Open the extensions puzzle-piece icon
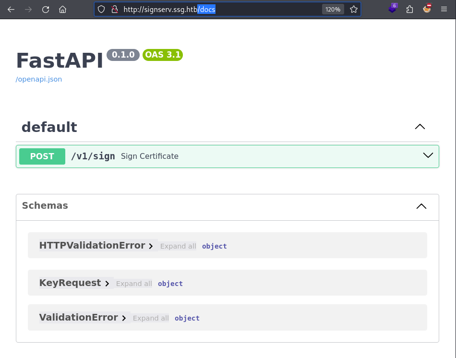The image size is (456, 358). (x=409, y=9)
